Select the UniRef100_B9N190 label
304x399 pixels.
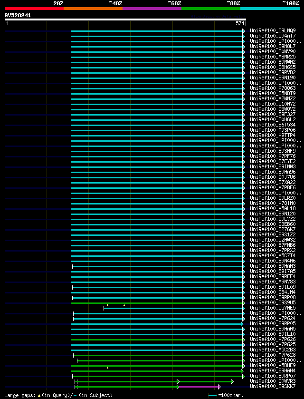point(273,78)
